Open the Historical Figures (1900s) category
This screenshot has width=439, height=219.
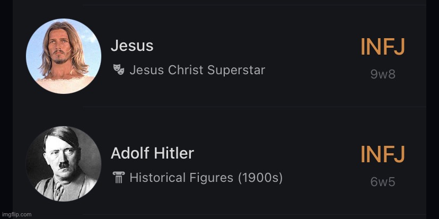point(206,178)
